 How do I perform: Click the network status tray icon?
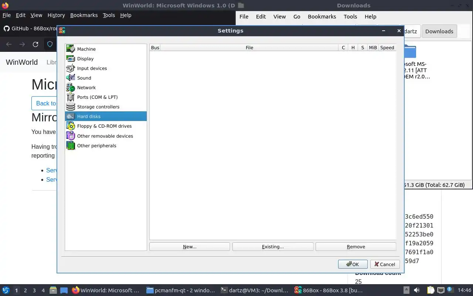pos(440,290)
